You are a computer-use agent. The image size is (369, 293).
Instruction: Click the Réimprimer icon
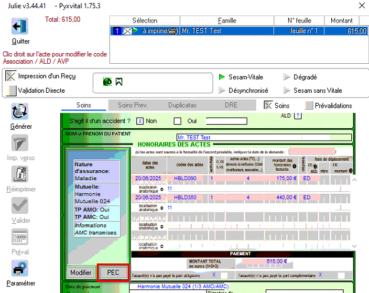click(19, 174)
